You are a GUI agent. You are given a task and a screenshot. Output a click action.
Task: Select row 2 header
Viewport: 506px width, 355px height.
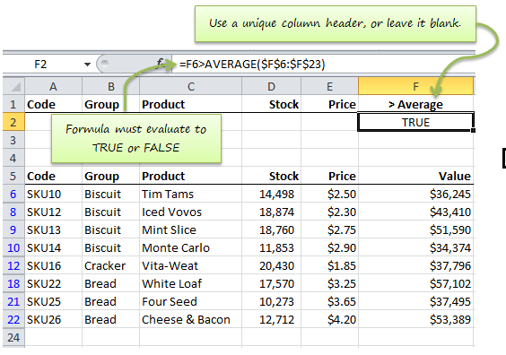(13, 122)
